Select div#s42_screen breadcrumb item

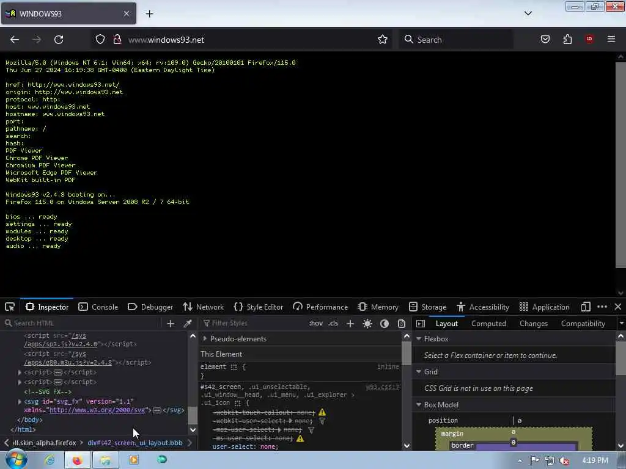(135, 443)
